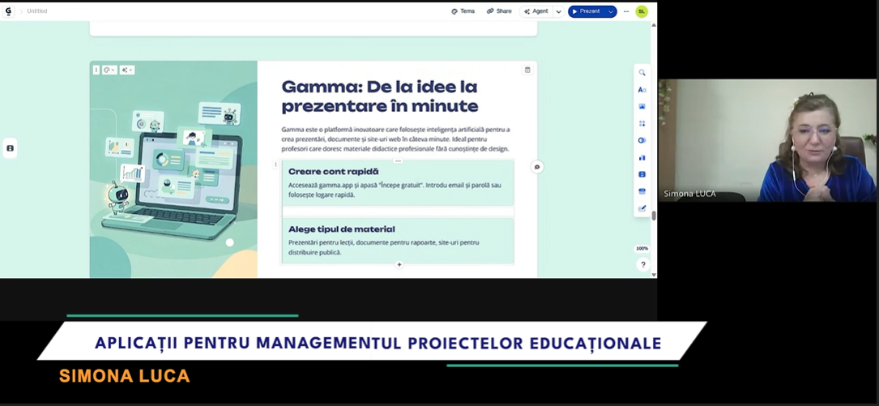The width and height of the screenshot is (879, 406).
Task: Click the intro paragraph starting Gamma este o platformă
Action: (x=396, y=139)
